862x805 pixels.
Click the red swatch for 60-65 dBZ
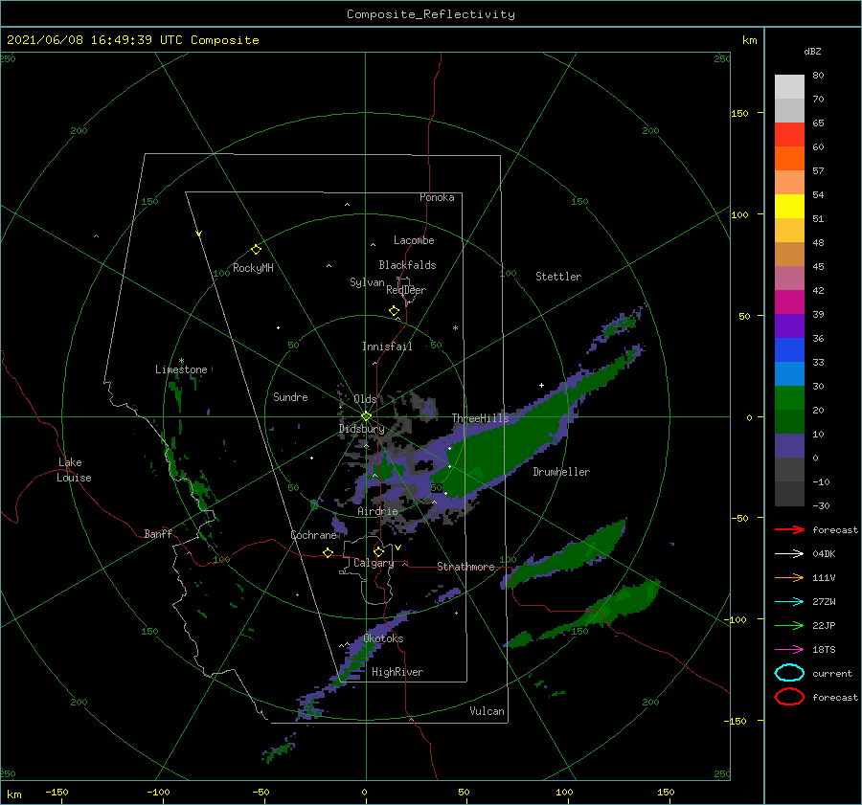pos(789,135)
